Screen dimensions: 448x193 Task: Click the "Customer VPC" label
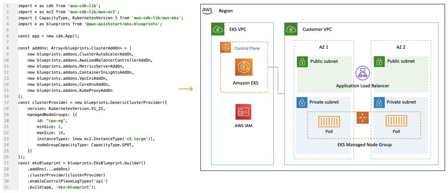(317, 29)
